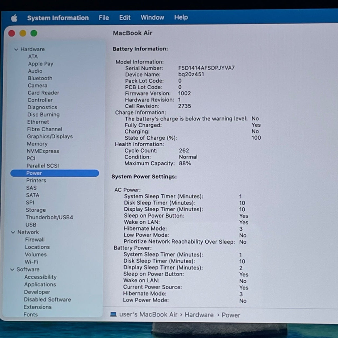
Task: Click Hardware in the path bar
Action: click(199, 315)
